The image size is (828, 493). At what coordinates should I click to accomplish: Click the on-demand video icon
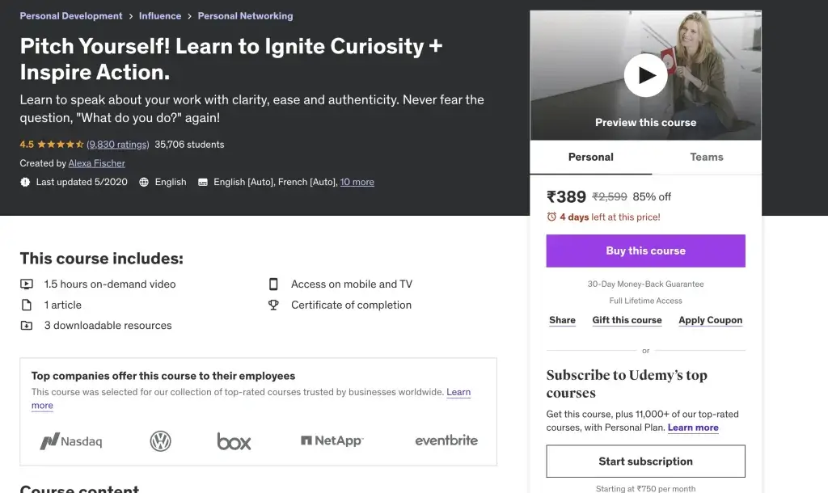click(27, 284)
